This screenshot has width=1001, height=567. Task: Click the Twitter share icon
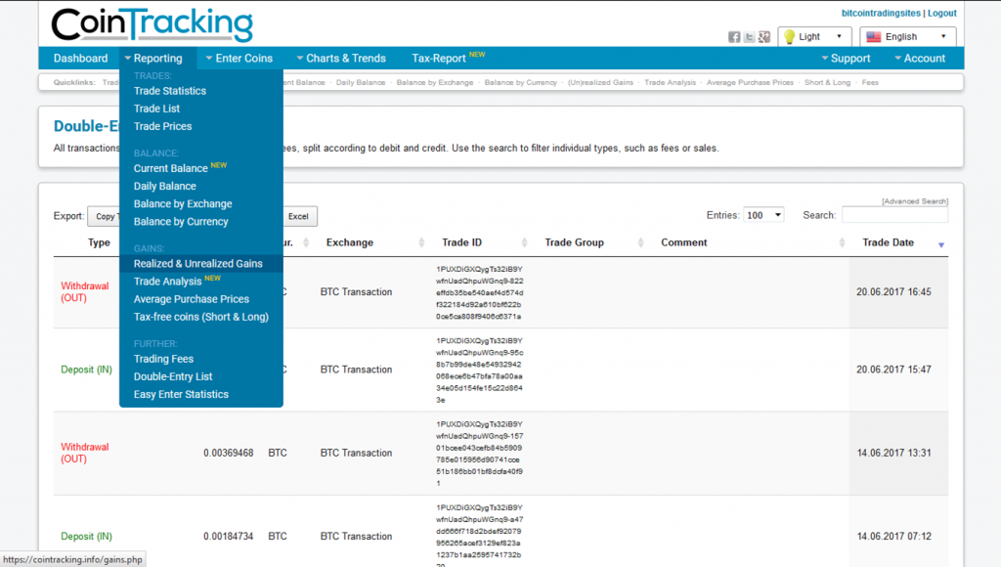click(x=750, y=37)
